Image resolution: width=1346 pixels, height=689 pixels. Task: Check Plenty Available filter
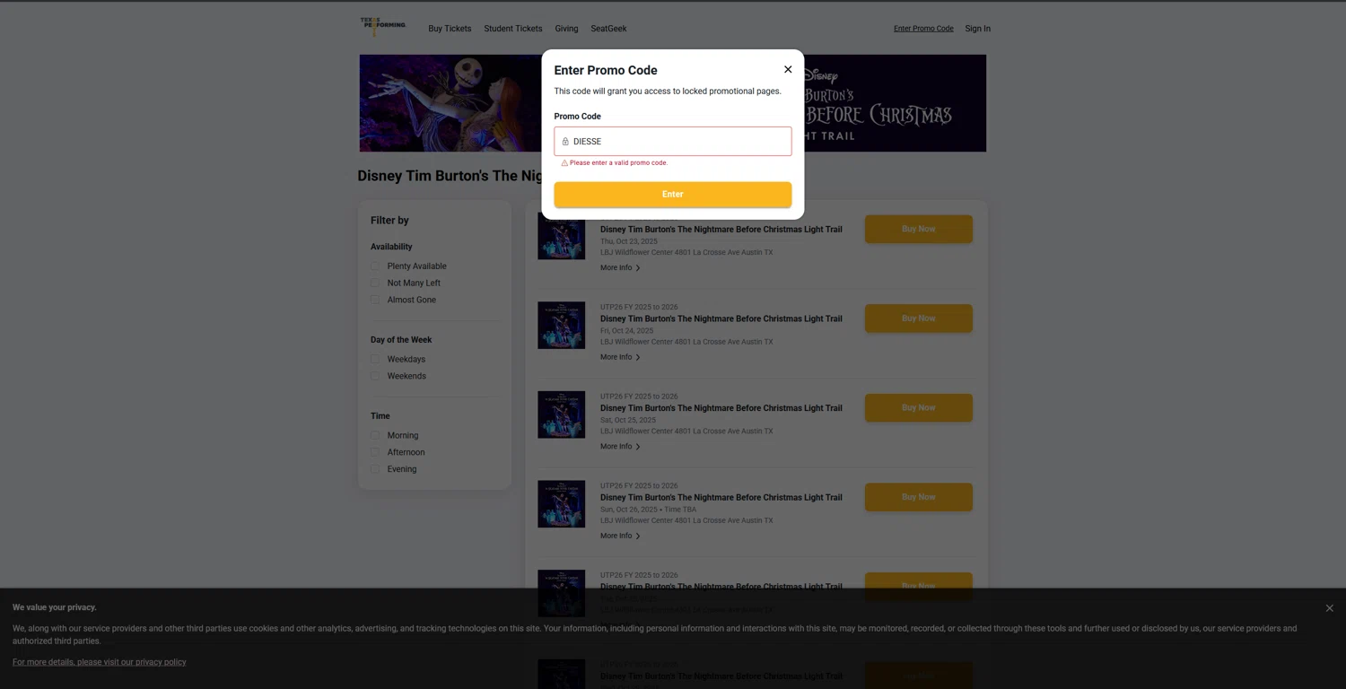click(375, 266)
